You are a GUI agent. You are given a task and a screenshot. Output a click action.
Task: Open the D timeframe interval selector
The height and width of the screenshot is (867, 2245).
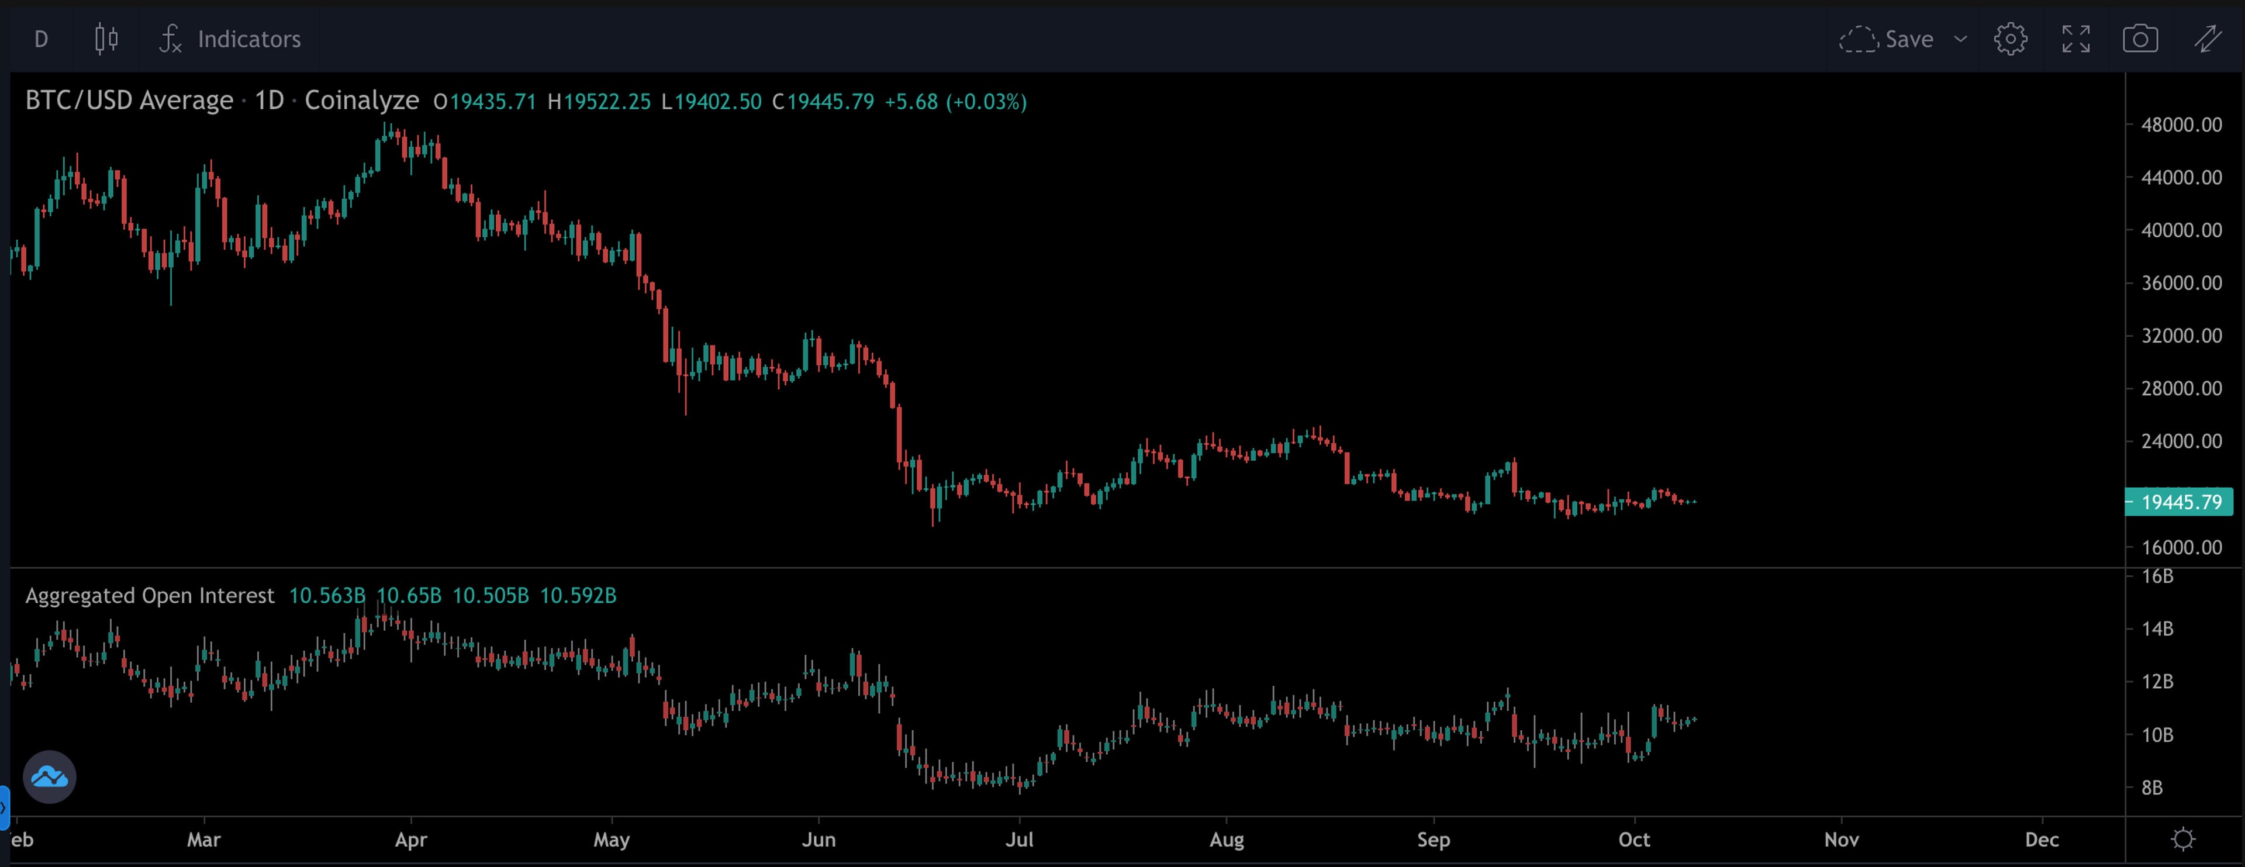pos(41,39)
